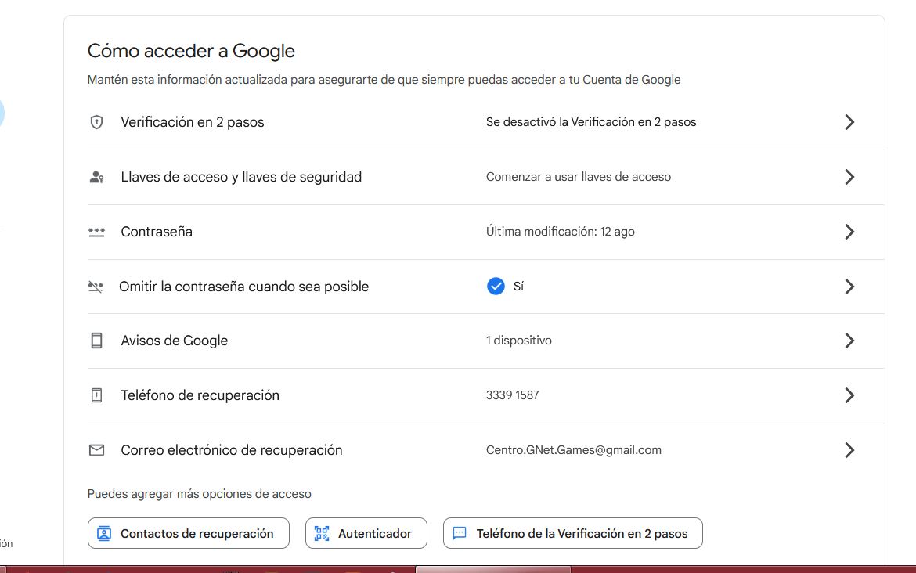Viewport: 916px width, 573px height.
Task: Click the recovery phone alert icon
Action: pyautogui.click(x=96, y=395)
